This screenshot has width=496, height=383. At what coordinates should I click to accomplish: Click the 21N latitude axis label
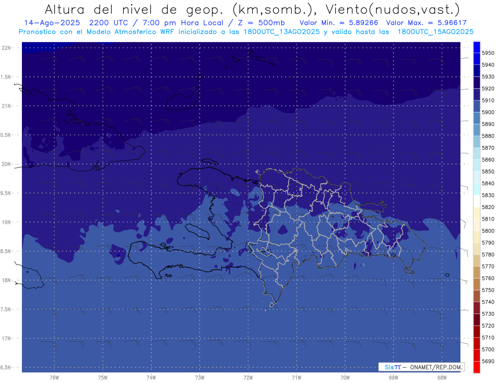tap(6, 106)
